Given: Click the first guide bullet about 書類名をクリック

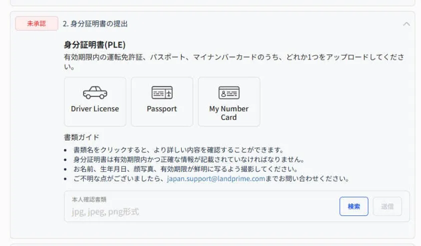Looking at the screenshot, I should [179, 150].
